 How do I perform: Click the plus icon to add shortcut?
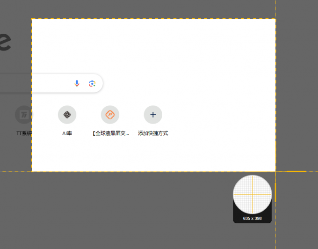pos(153,115)
